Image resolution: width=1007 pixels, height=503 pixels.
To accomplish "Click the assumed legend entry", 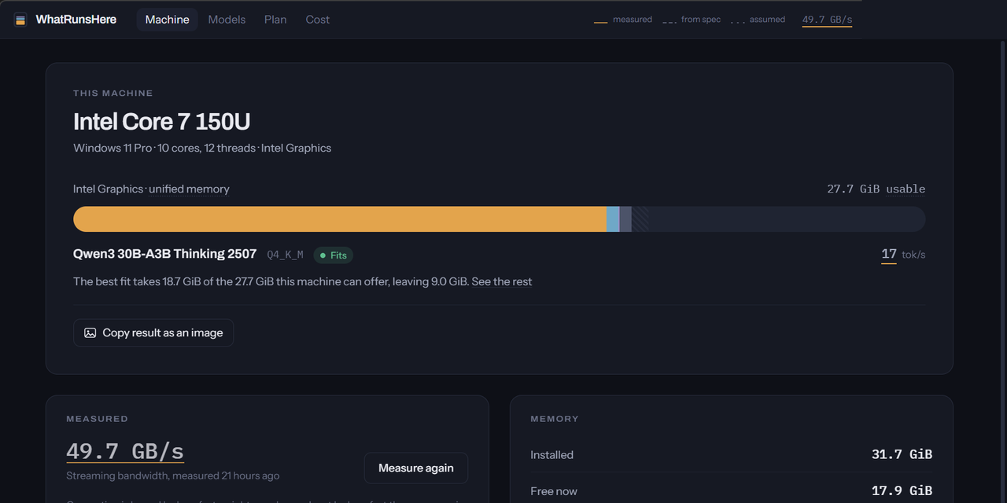I will (x=758, y=20).
